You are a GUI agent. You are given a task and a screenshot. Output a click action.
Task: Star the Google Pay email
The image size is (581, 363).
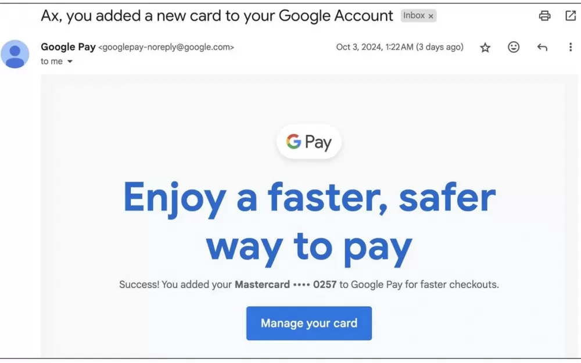[x=485, y=48]
